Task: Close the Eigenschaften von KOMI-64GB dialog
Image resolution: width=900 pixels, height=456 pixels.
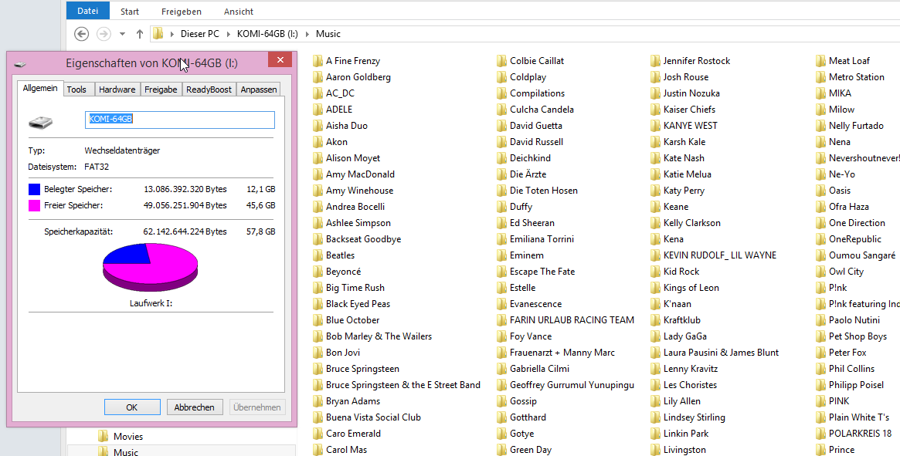Action: click(x=280, y=59)
